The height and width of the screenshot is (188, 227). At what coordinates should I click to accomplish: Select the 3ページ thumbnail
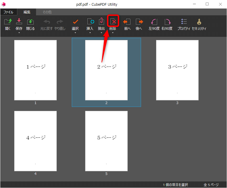(177, 70)
